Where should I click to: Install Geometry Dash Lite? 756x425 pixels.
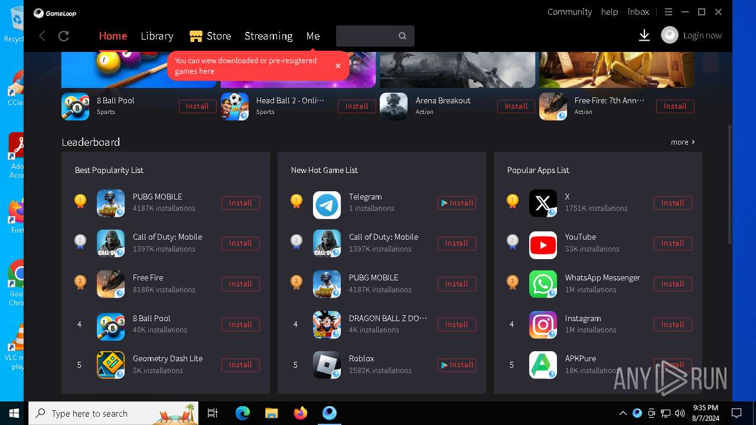pyautogui.click(x=240, y=365)
